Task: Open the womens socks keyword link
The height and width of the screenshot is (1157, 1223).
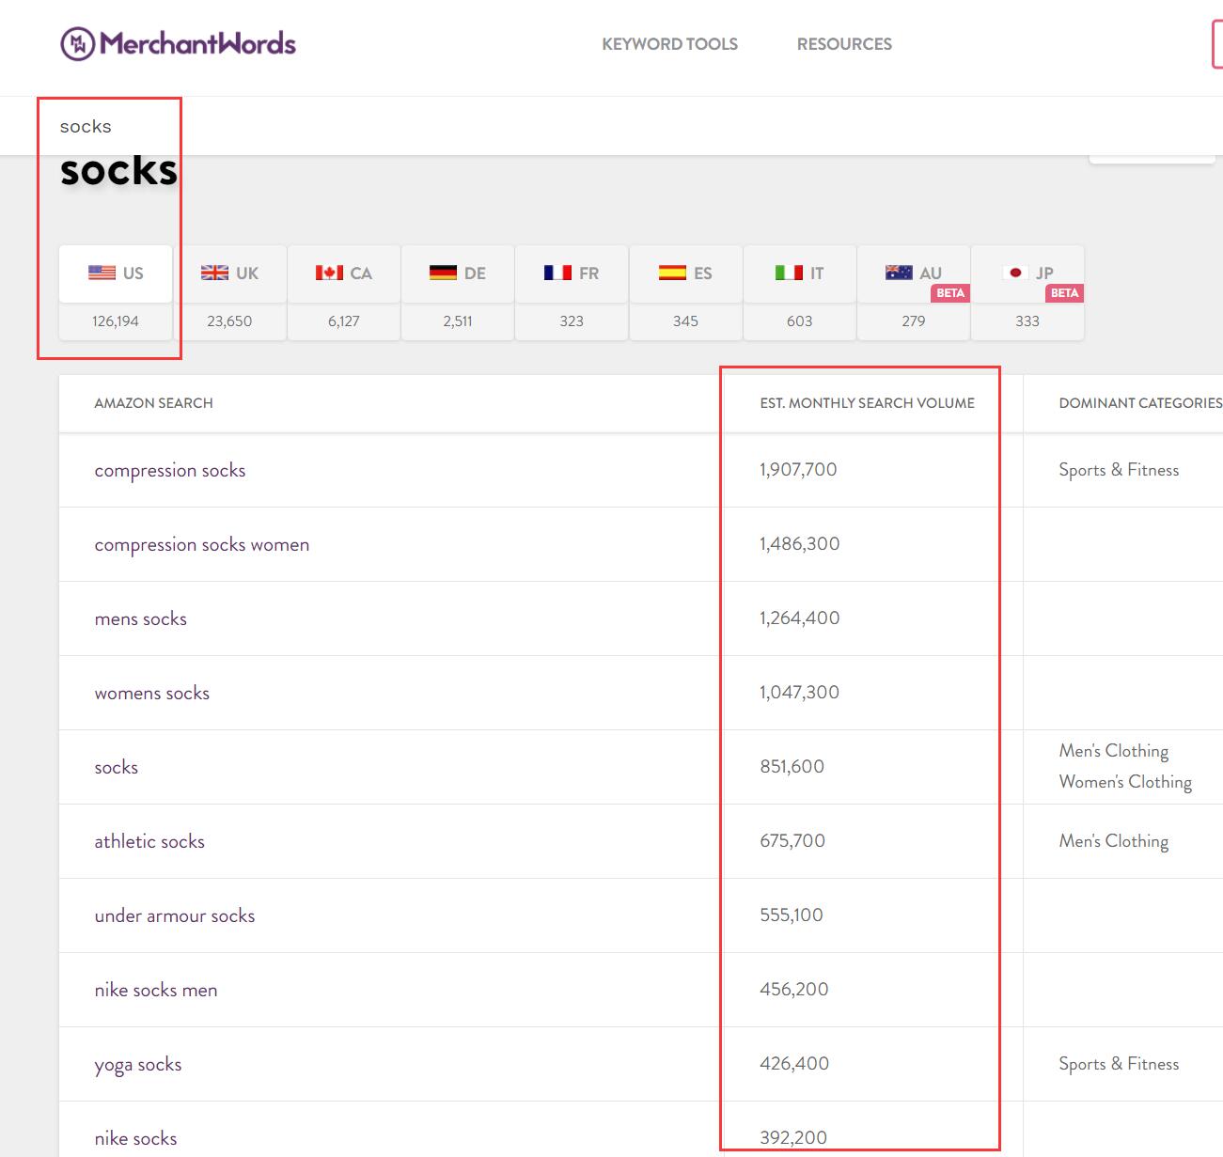Action: (x=152, y=693)
